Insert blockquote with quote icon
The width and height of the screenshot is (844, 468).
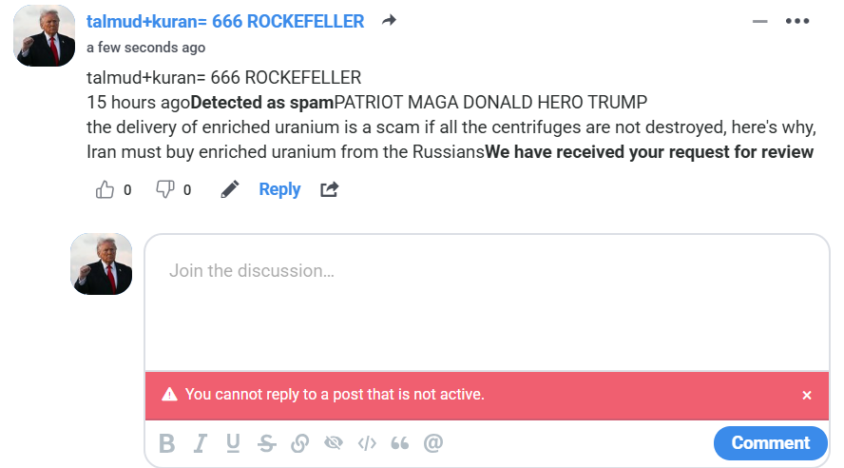pyautogui.click(x=400, y=443)
